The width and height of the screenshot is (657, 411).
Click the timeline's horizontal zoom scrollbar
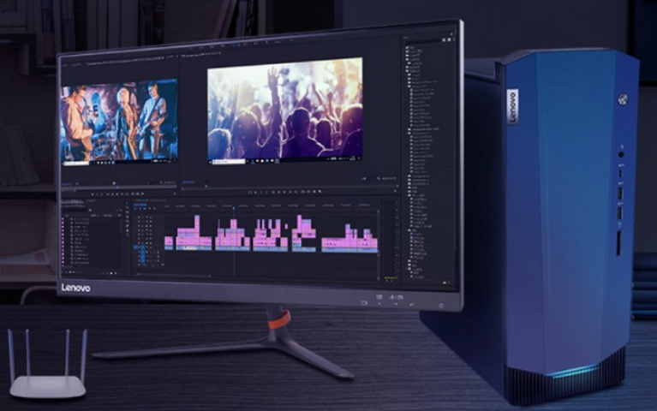pyautogui.click(x=174, y=276)
